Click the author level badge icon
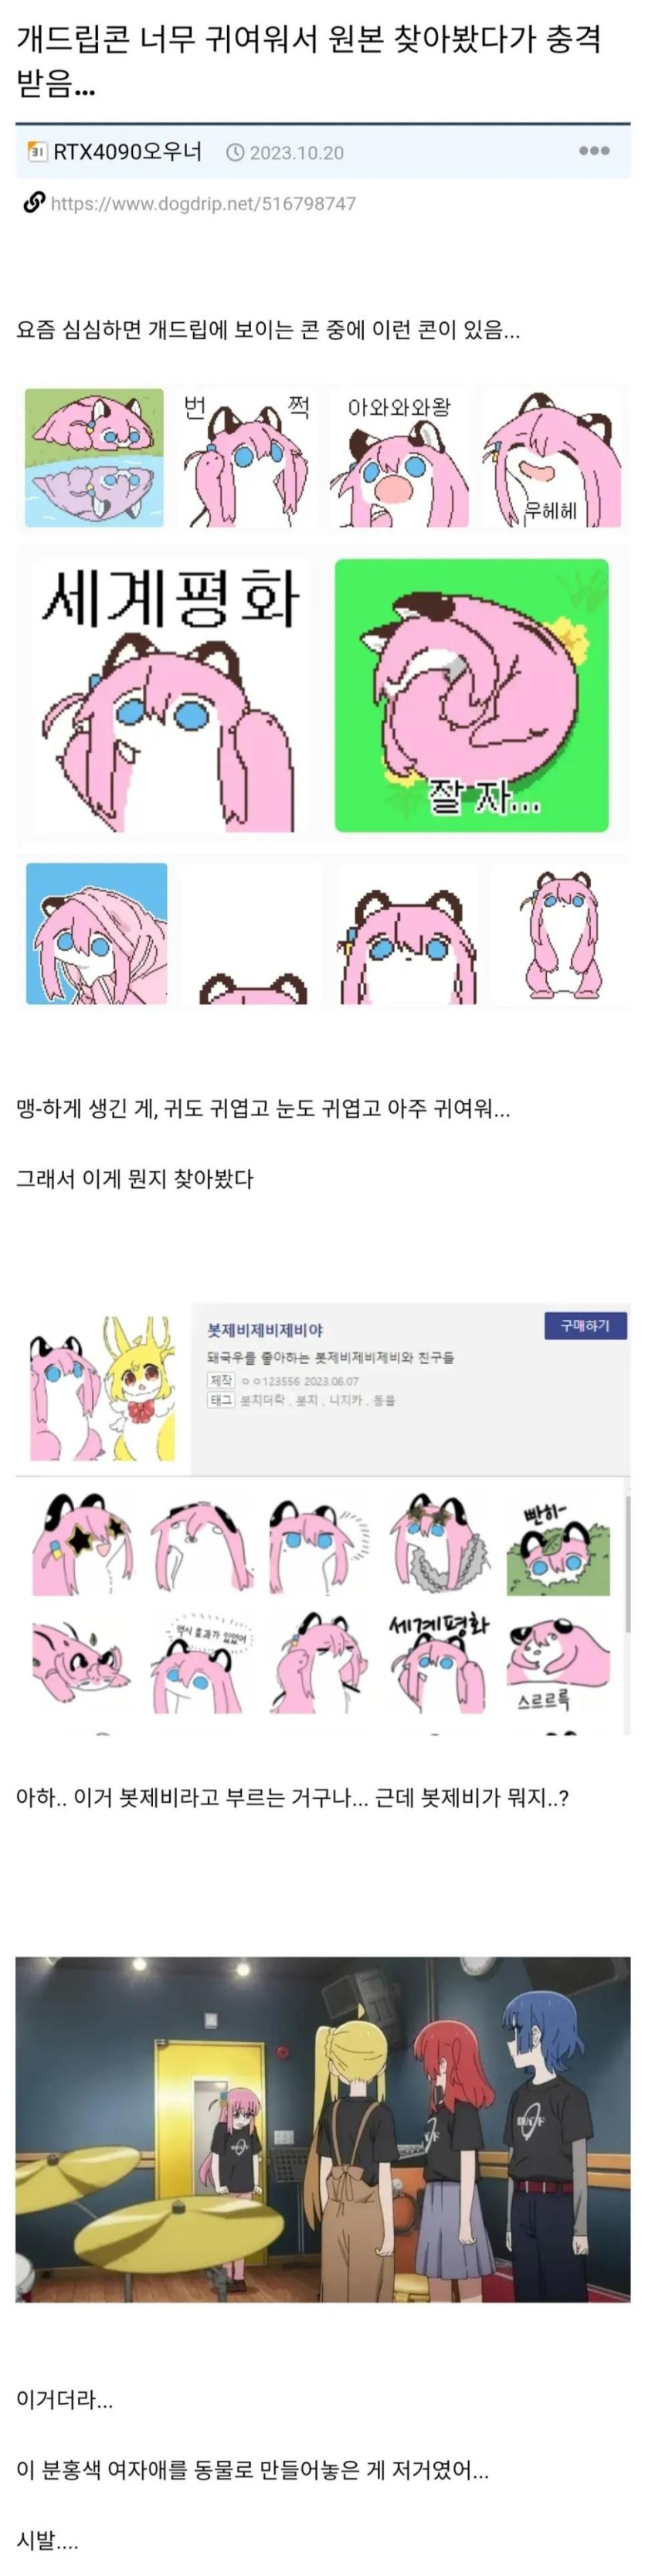This screenshot has width=645, height=2576. click(37, 152)
